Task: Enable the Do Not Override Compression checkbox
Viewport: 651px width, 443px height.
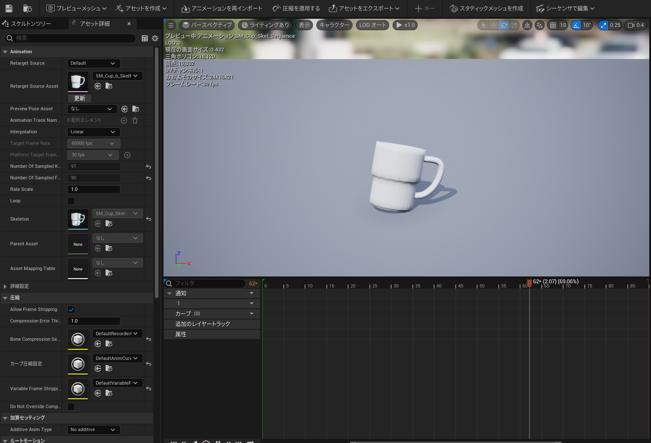Action: [x=71, y=406]
